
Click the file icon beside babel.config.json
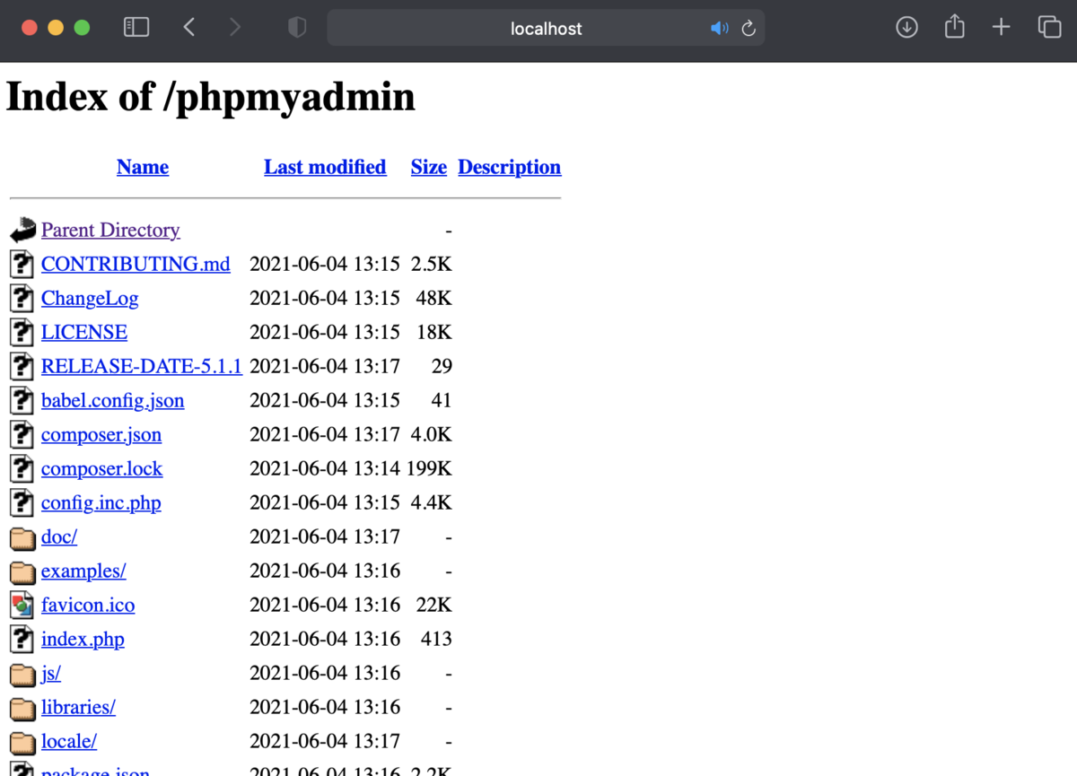(x=22, y=400)
